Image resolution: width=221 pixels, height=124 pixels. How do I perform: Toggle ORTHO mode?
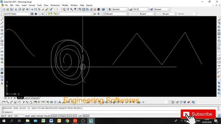[x=40, y=116]
